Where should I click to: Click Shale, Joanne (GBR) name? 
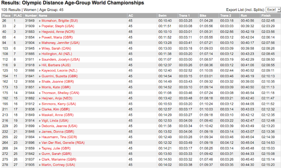coord(58,82)
